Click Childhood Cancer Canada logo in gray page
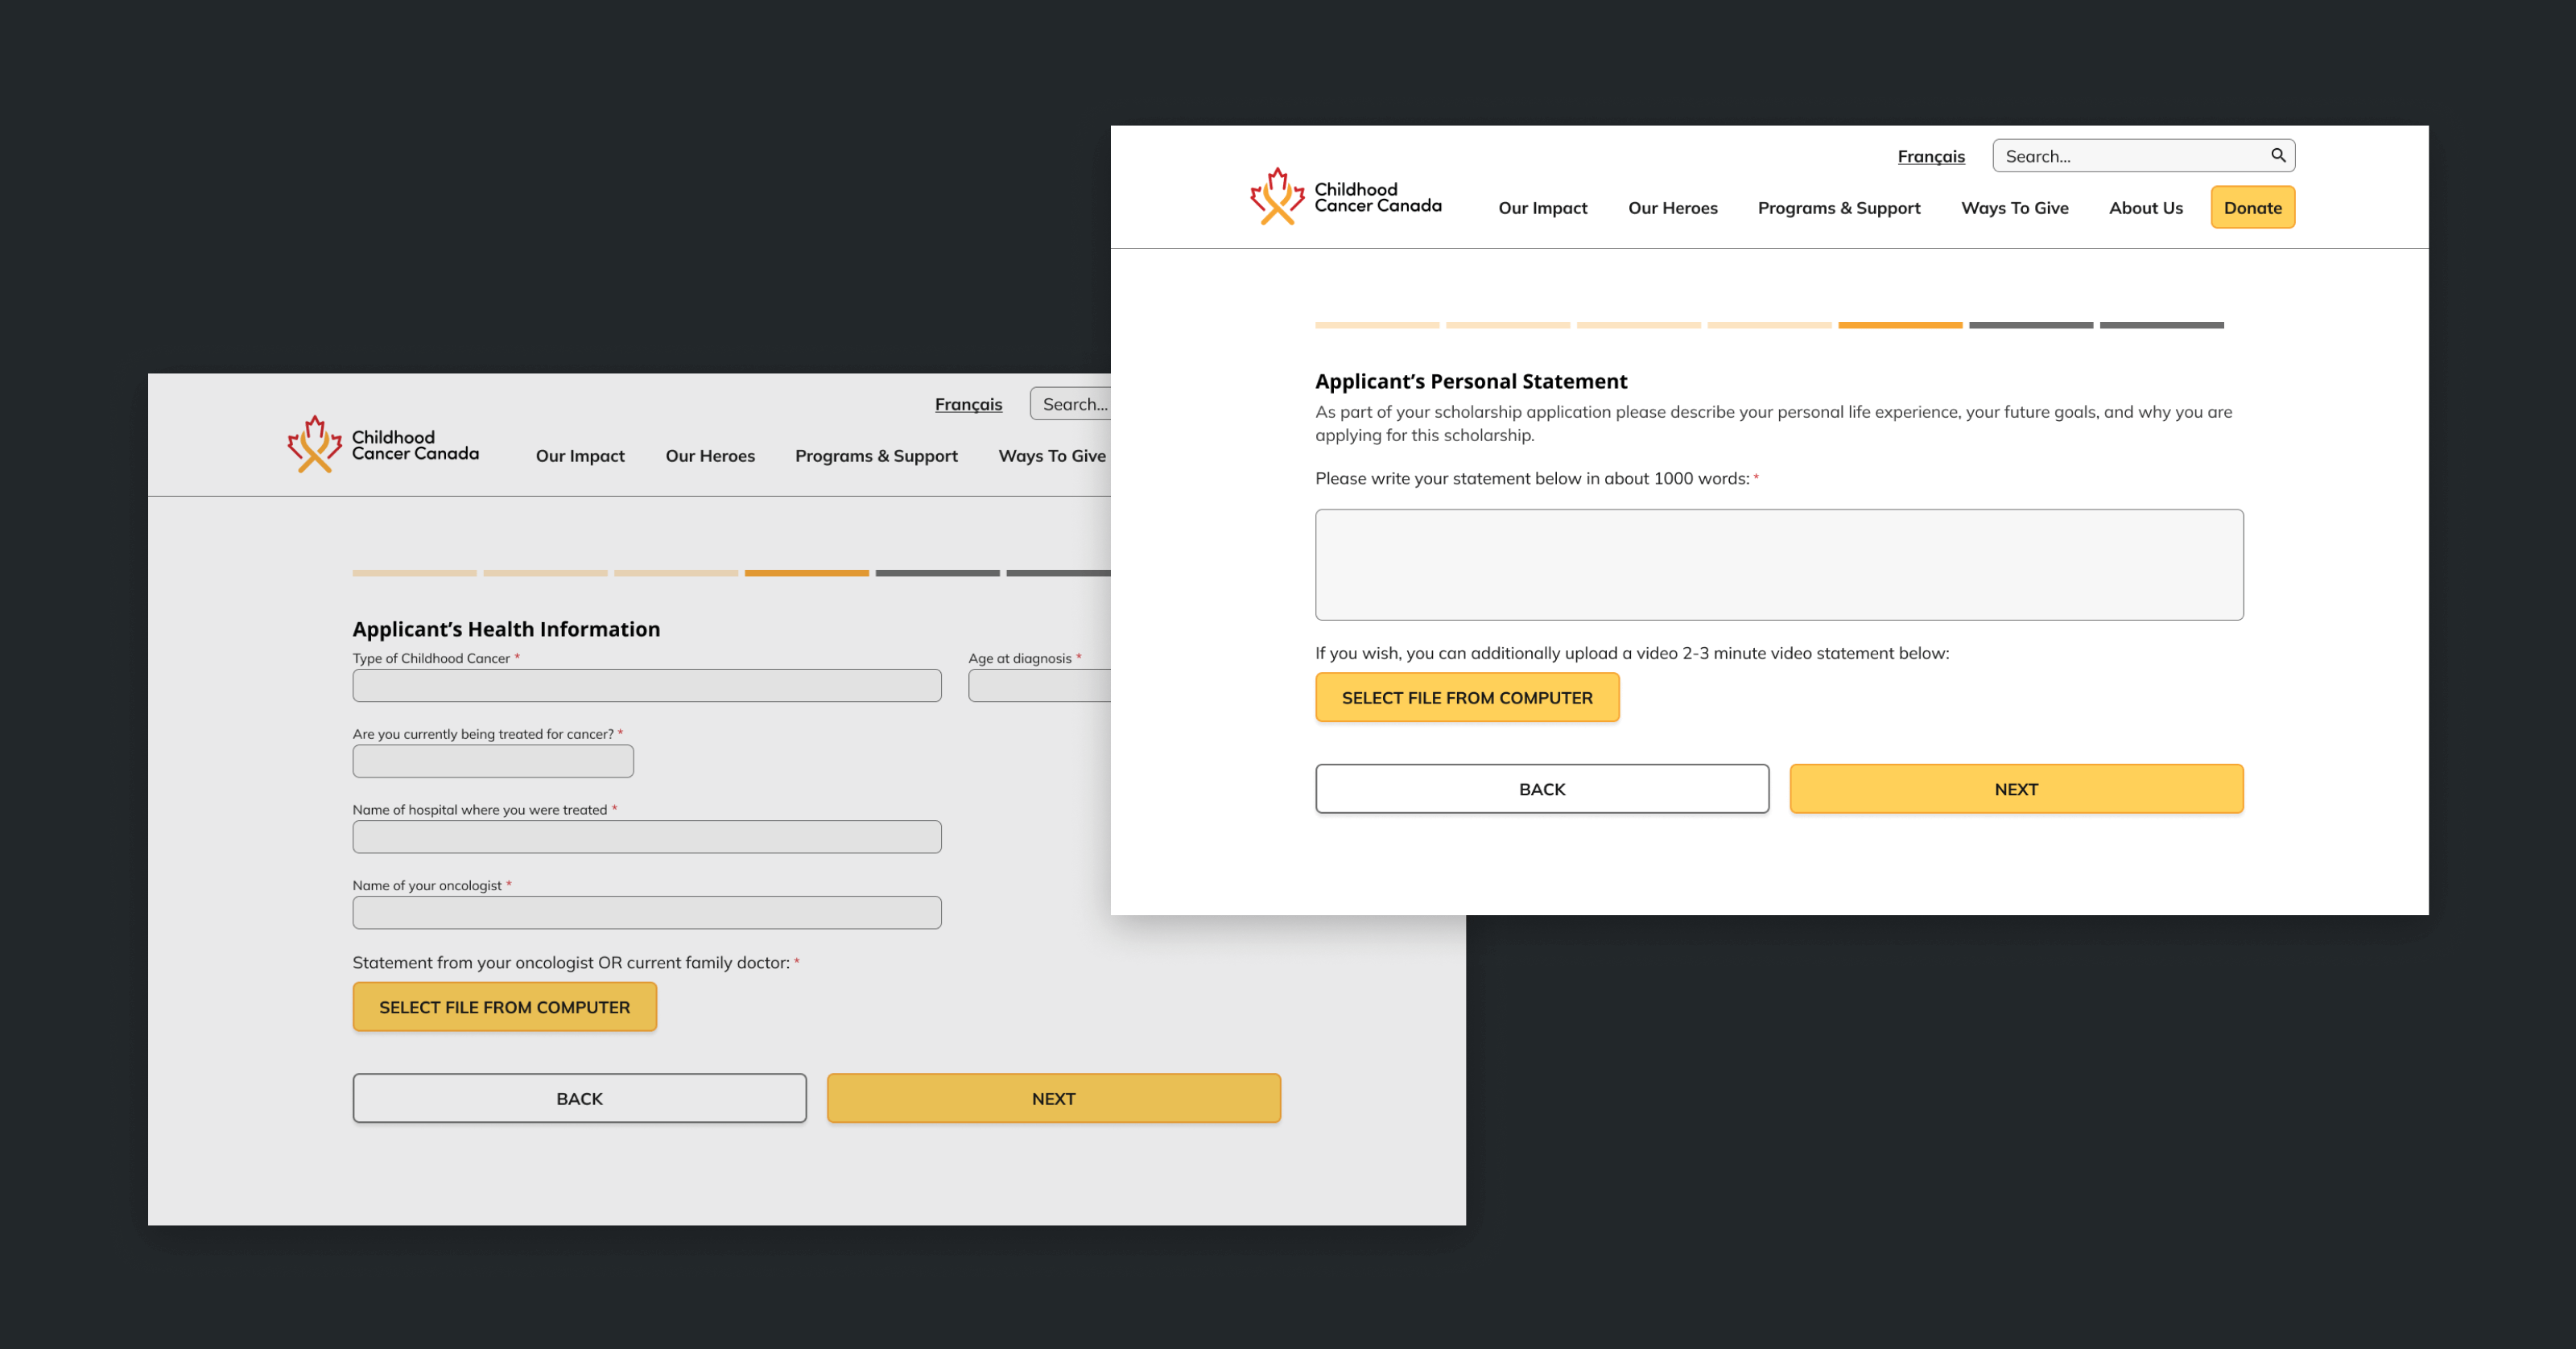This screenshot has width=2576, height=1349. pyautogui.click(x=383, y=445)
